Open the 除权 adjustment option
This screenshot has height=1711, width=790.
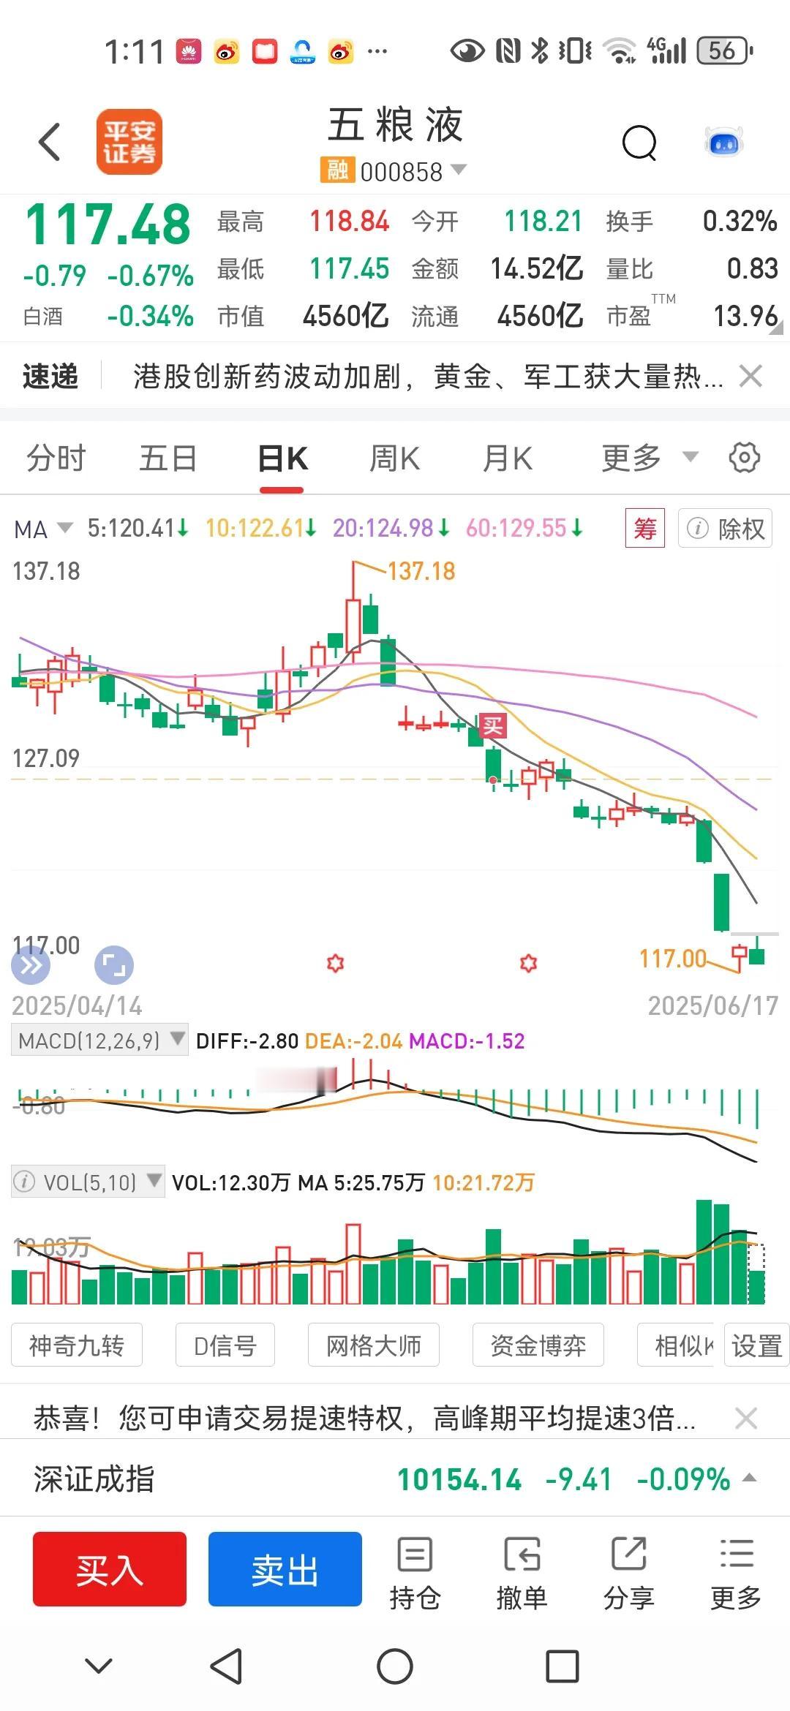(x=726, y=528)
